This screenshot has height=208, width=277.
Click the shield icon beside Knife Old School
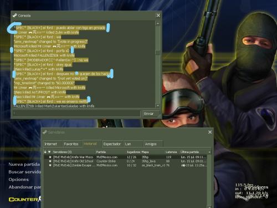tap(50, 161)
